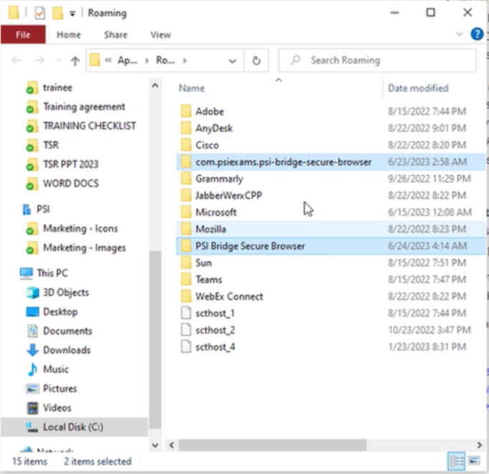Select the Sun folder icon

tap(186, 263)
